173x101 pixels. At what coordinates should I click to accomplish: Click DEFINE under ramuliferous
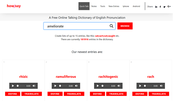pyautogui.click(x=55, y=94)
